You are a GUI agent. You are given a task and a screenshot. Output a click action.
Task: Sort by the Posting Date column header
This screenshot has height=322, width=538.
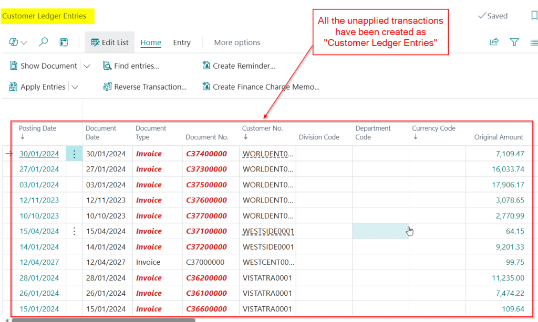point(37,128)
